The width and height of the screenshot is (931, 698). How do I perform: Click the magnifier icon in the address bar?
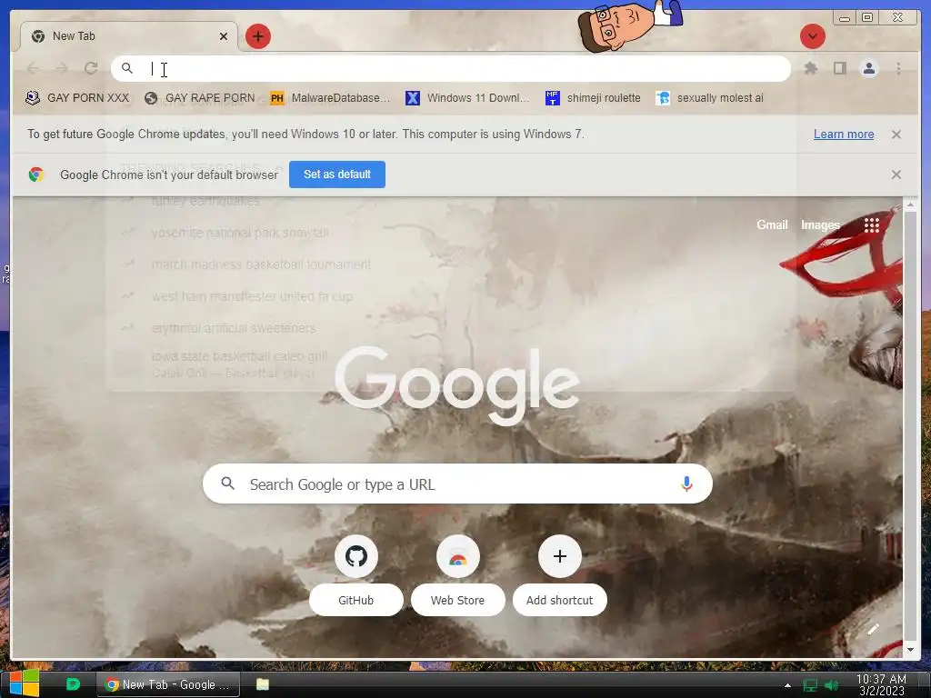click(127, 68)
